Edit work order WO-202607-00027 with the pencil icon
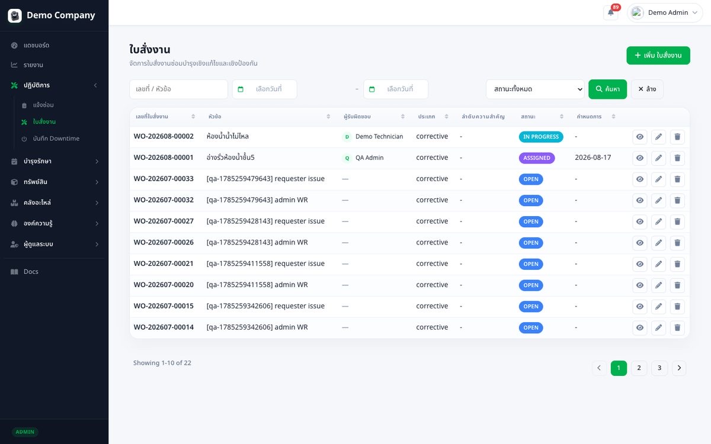711x444 pixels. coord(658,222)
